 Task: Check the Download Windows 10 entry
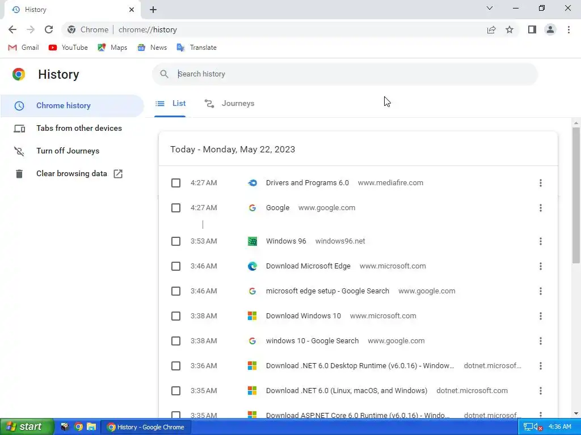click(x=176, y=316)
